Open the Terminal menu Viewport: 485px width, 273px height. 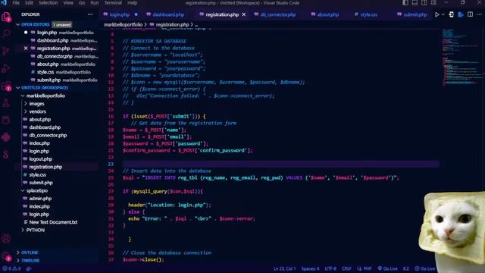point(113,3)
